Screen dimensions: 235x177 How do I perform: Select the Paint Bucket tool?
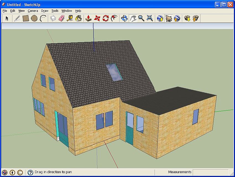click(79, 18)
